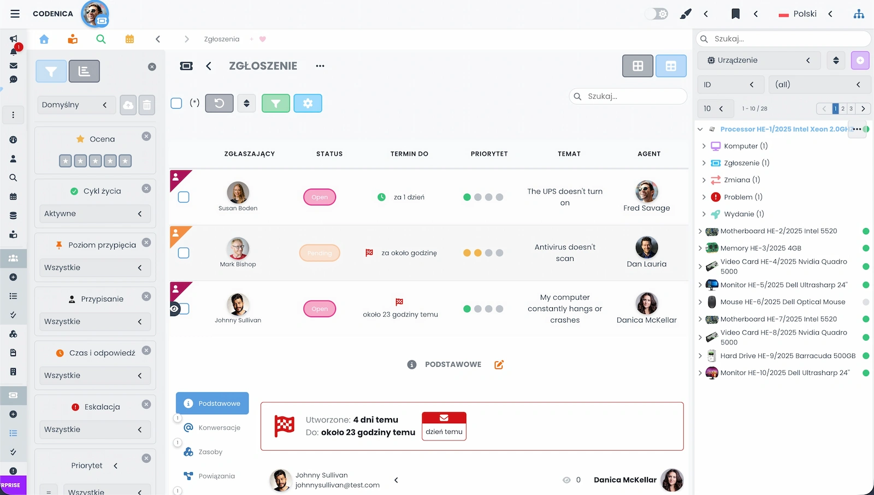Click the edit pencil icon next to PODSTAWOWE

pos(499,364)
